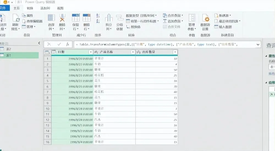Screen dimensions: 275x151
Task: Switch to the View (视图) tab
Action: click(60, 8)
